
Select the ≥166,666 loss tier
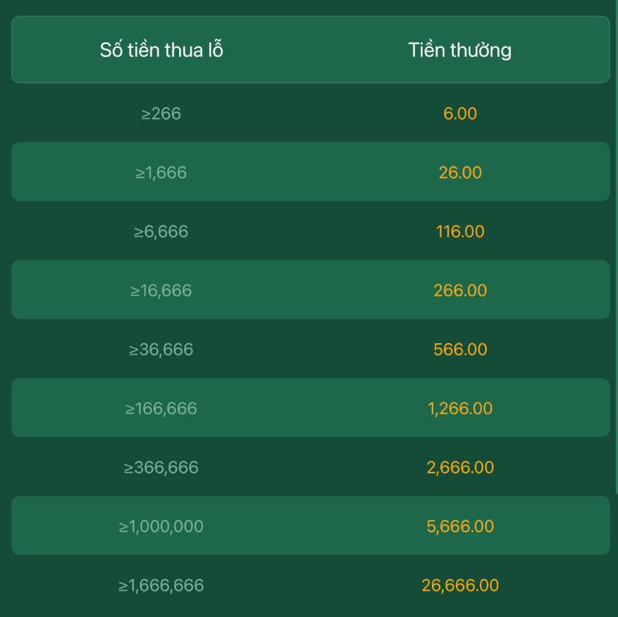click(x=161, y=409)
